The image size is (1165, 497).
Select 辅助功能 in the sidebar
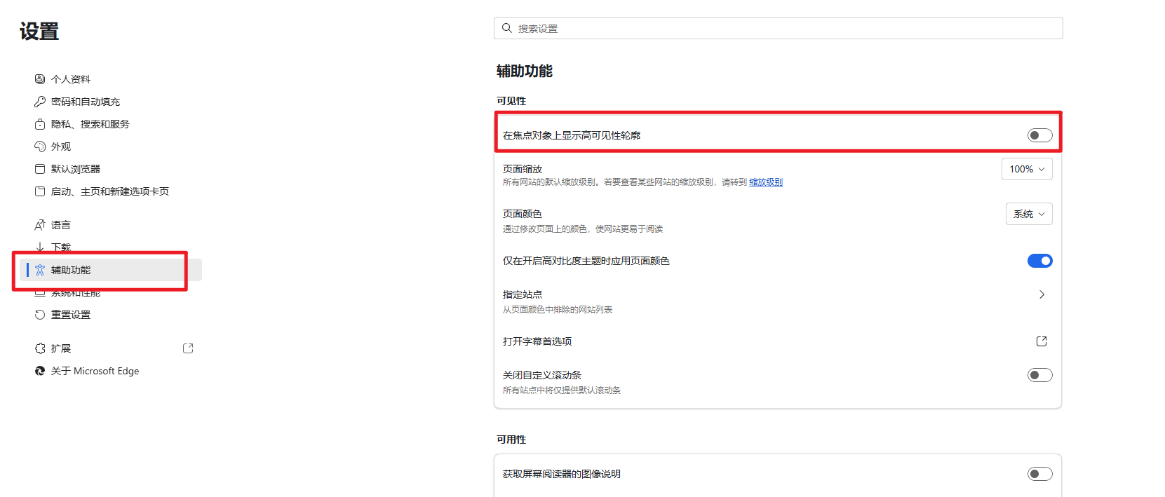[111, 270]
